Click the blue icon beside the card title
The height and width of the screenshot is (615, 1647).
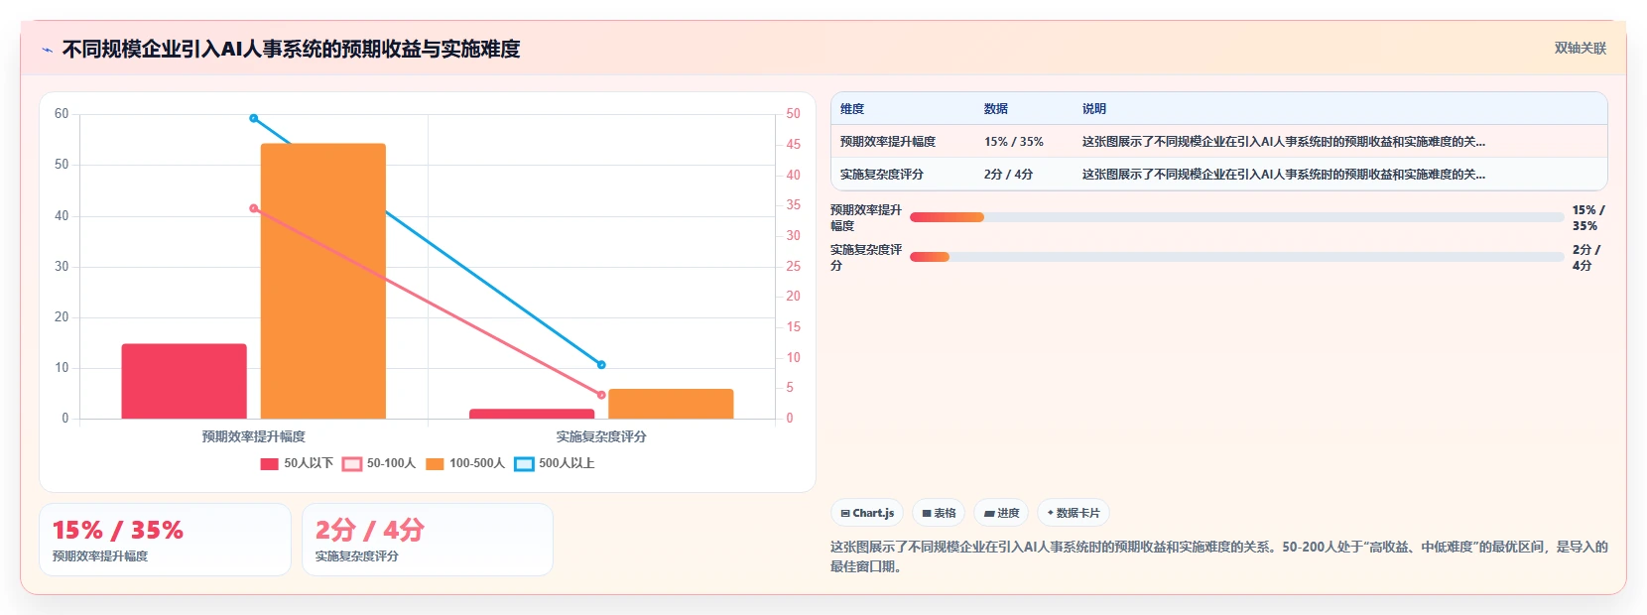(47, 50)
